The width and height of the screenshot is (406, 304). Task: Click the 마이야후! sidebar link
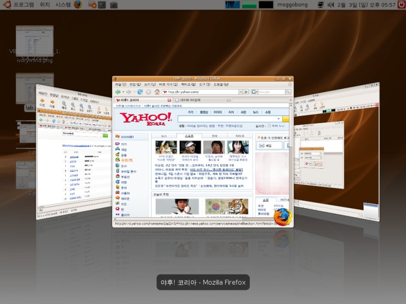(127, 137)
